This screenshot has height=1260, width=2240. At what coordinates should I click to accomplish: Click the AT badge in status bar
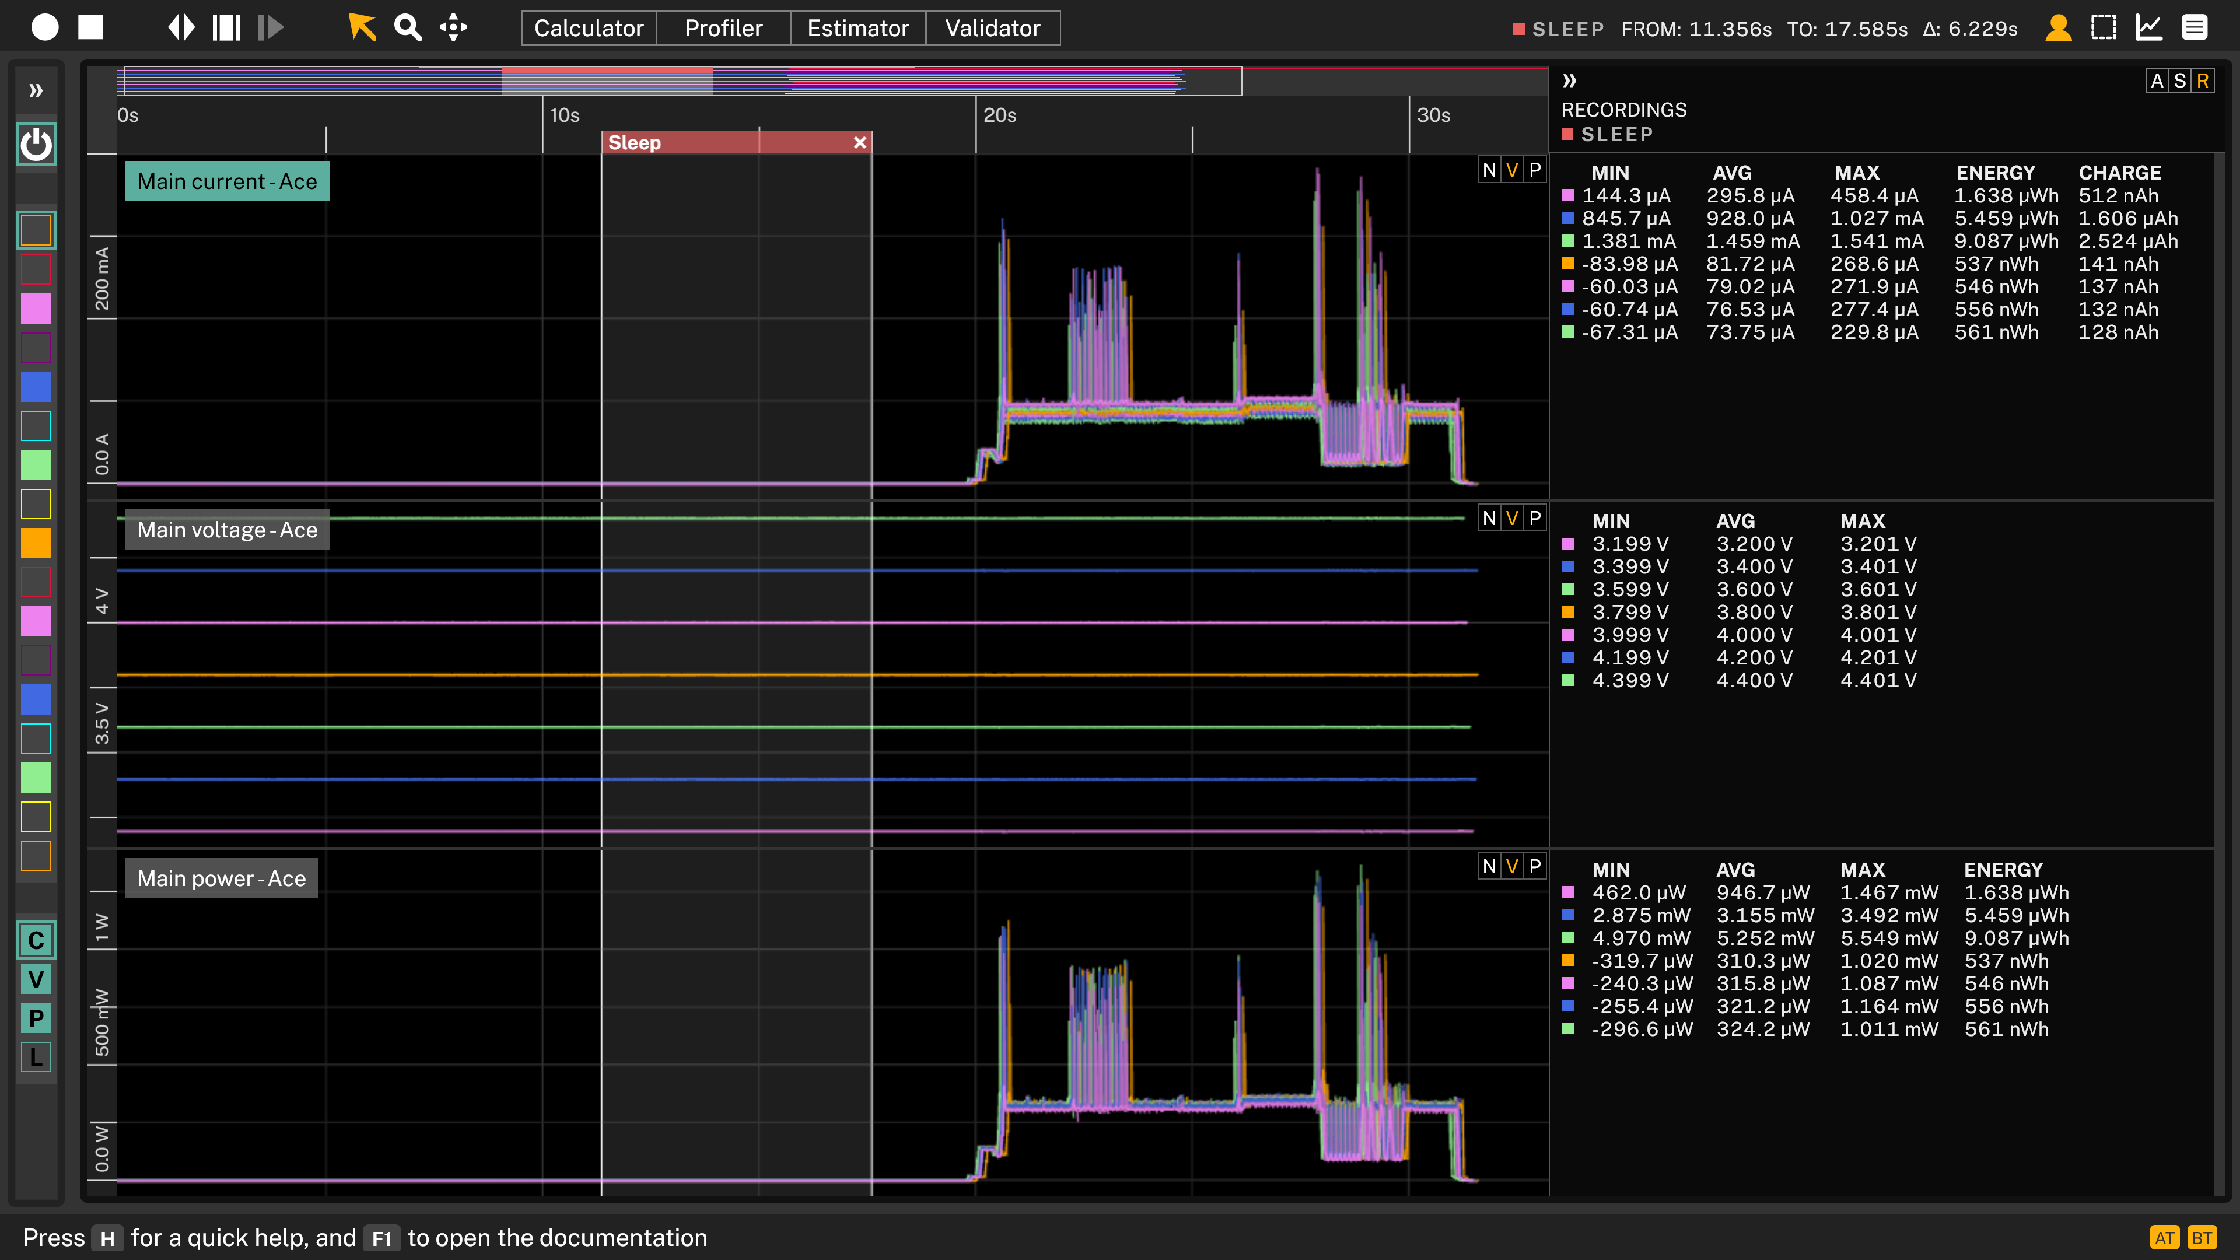click(2165, 1237)
